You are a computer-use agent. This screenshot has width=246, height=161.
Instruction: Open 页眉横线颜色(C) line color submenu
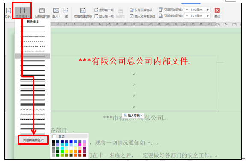(x=33, y=140)
